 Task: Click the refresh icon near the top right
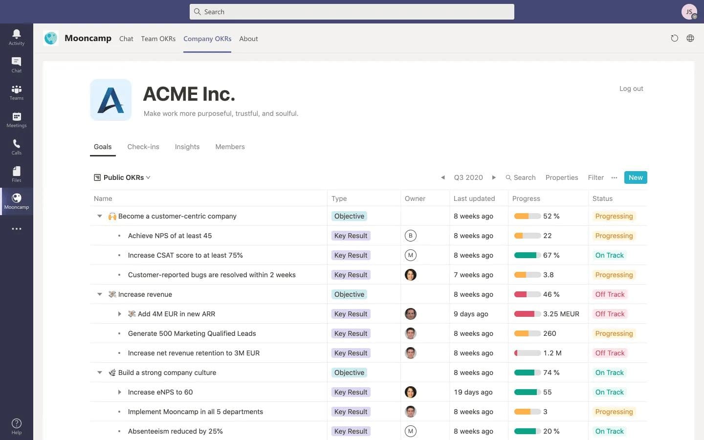675,38
